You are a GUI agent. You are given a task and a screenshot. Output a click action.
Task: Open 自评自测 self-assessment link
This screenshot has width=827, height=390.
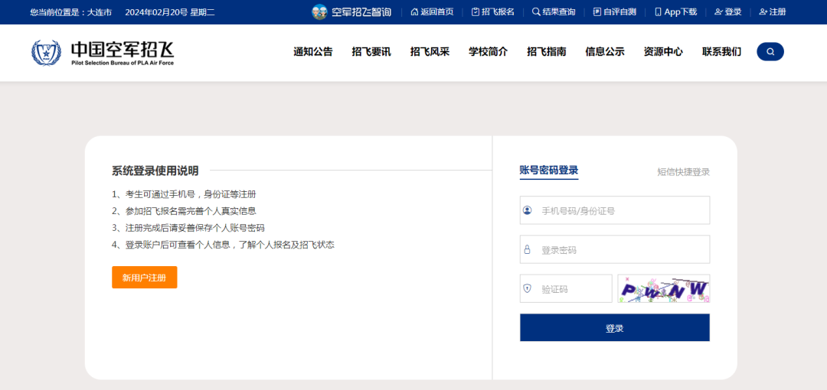(614, 11)
